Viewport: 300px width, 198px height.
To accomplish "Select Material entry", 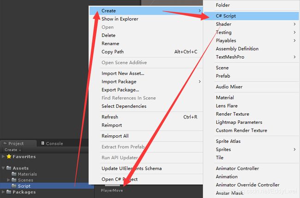I will click(x=252, y=98).
